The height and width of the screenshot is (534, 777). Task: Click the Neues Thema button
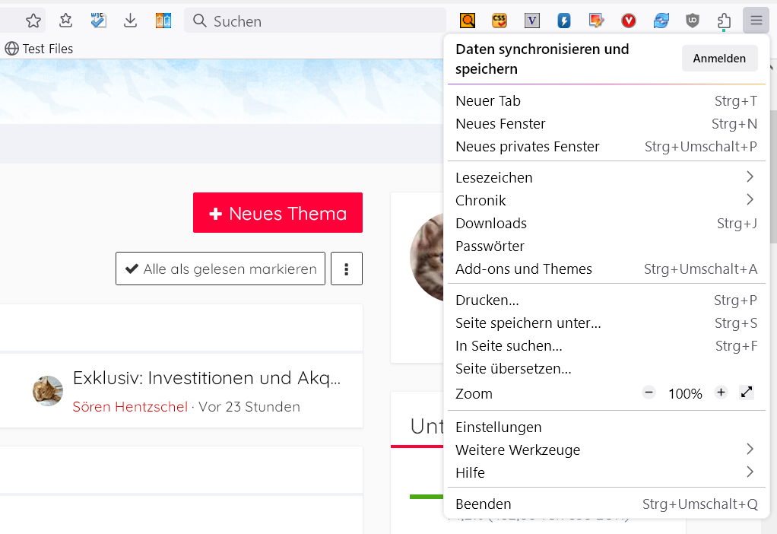(x=277, y=213)
